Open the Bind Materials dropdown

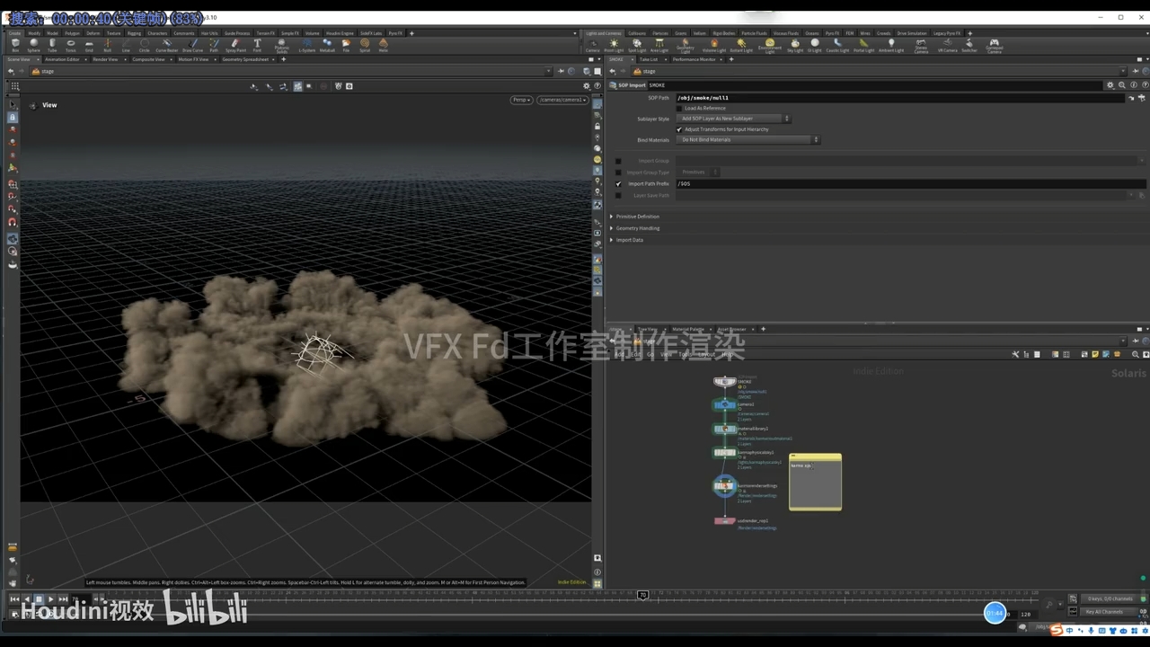tap(746, 140)
